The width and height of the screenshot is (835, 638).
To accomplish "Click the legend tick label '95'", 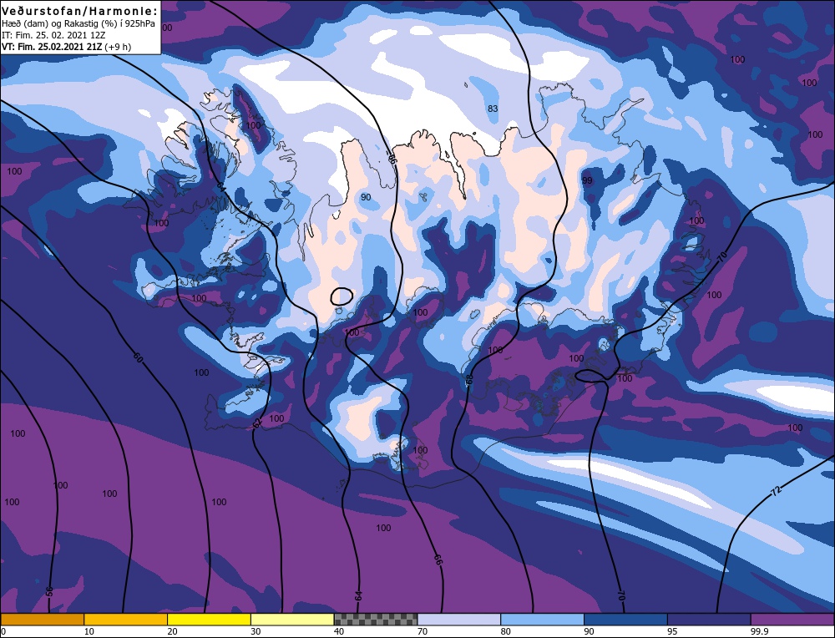I will 672,631.
